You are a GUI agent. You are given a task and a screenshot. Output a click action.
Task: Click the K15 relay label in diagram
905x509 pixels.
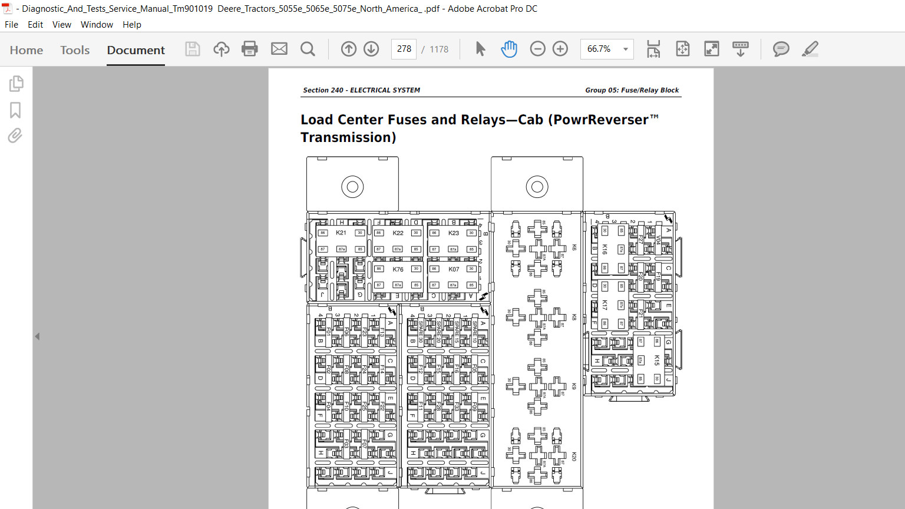tap(657, 361)
